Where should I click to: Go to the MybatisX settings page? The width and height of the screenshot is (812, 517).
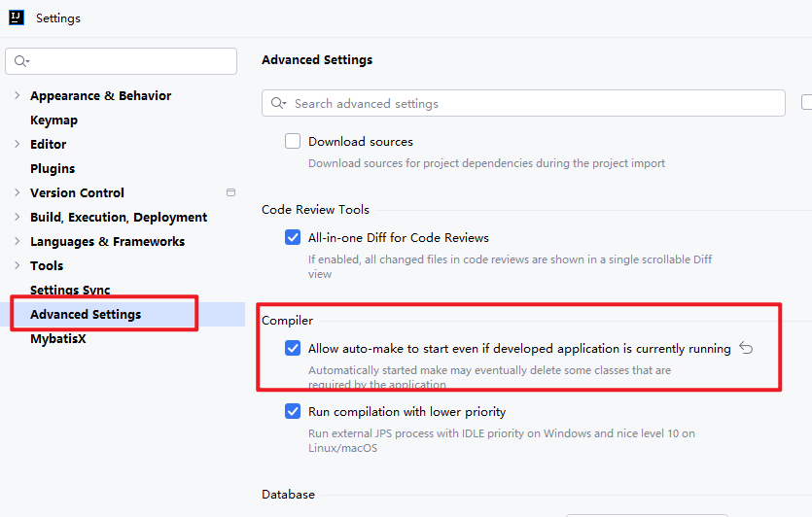(58, 338)
